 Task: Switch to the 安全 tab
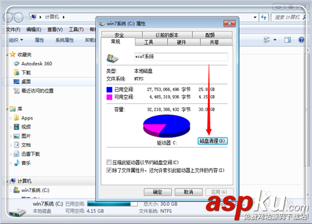pyautogui.click(x=122, y=35)
